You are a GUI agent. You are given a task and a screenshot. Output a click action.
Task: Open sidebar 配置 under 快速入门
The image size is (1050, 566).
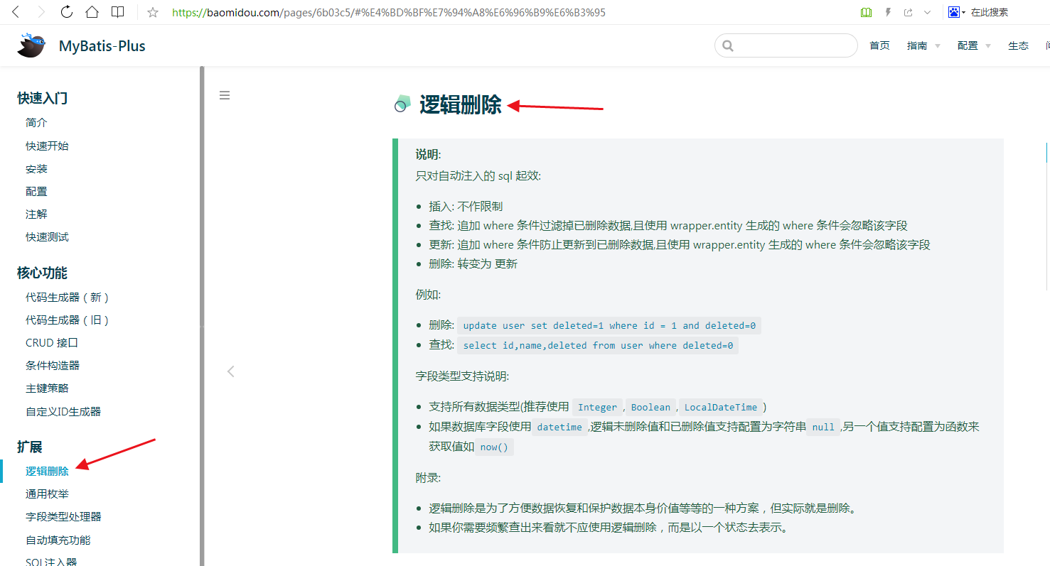[x=36, y=192]
